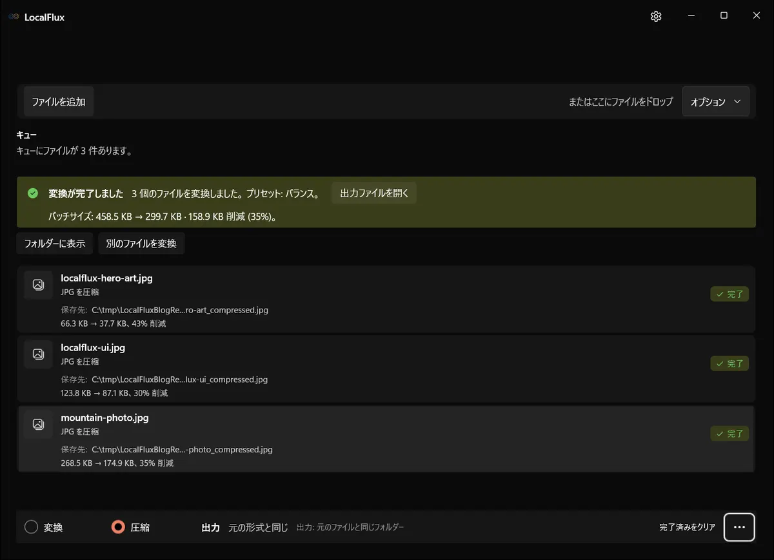Click the LocalFlux logo icon in title bar
Viewport: 774px width, 560px height.
(14, 17)
